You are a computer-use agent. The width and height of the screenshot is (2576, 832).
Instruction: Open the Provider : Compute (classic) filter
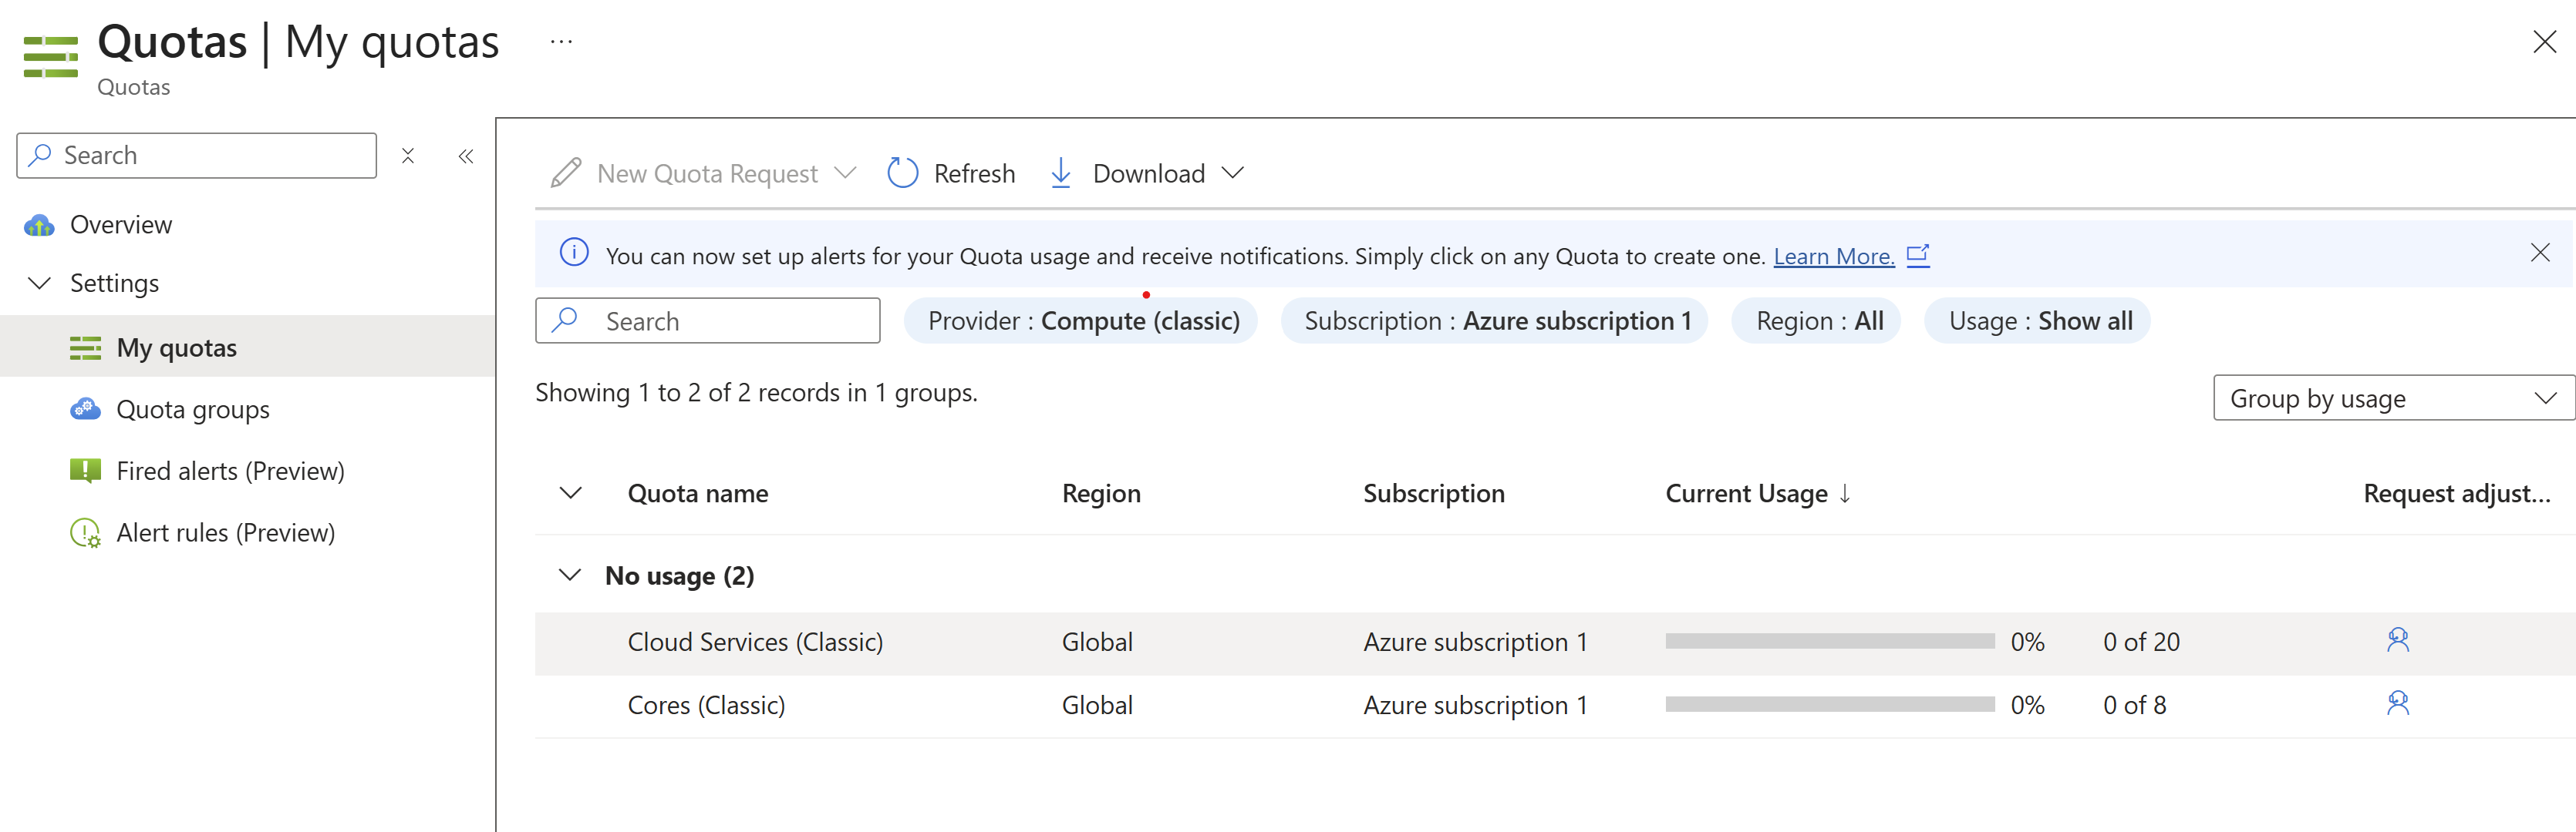pos(1082,320)
